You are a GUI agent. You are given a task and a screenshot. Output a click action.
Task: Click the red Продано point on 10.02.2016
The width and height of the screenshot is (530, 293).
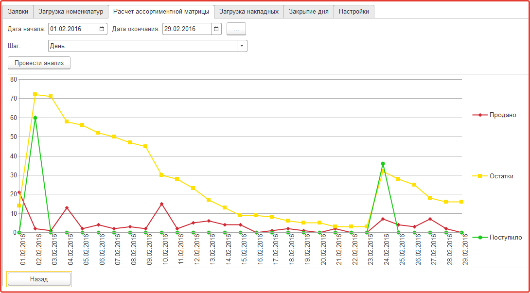(161, 204)
